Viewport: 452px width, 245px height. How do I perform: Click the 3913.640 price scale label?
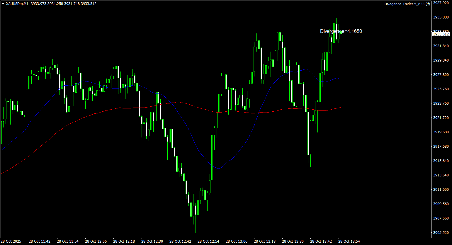pos(441,175)
